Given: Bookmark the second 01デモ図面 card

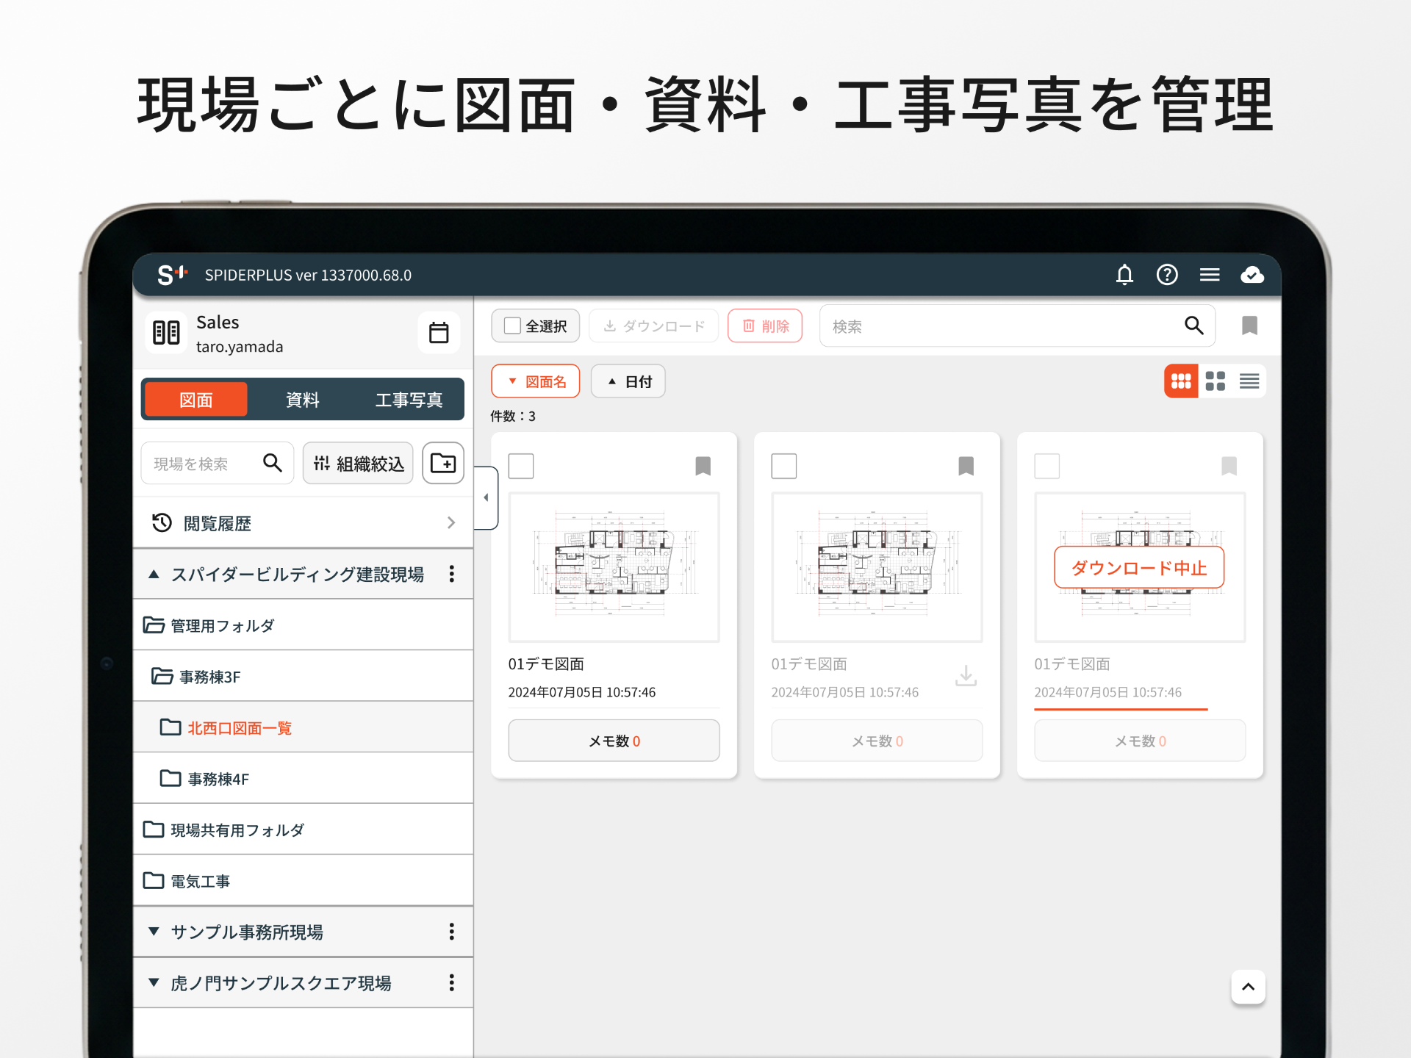Looking at the screenshot, I should (x=966, y=466).
